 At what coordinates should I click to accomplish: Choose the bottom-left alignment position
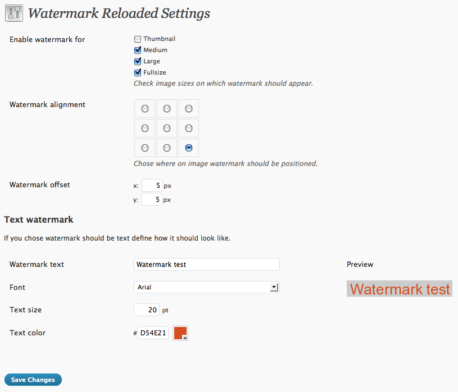pos(144,147)
